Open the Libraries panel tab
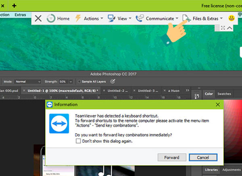This screenshot has height=176, width=242. 211,170
